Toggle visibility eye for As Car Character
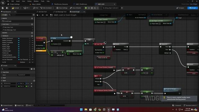The image size is (199, 112). (30, 59)
